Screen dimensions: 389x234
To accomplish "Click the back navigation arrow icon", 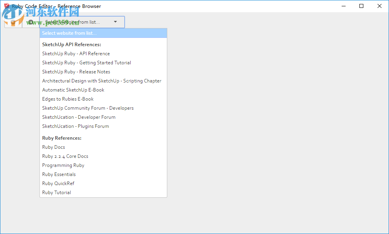I will 13,22.
